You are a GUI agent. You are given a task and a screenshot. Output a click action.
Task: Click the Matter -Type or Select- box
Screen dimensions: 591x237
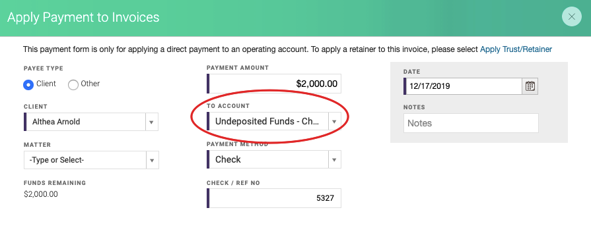85,161
